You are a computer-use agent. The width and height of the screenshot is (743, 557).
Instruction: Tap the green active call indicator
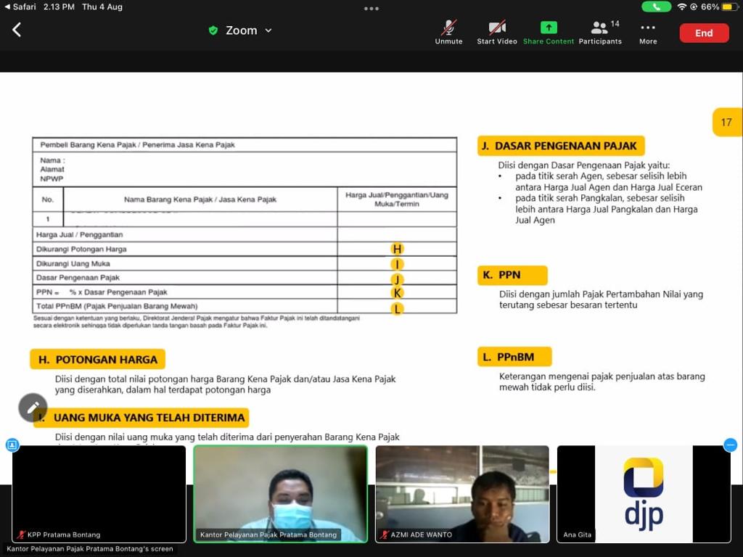coord(656,7)
